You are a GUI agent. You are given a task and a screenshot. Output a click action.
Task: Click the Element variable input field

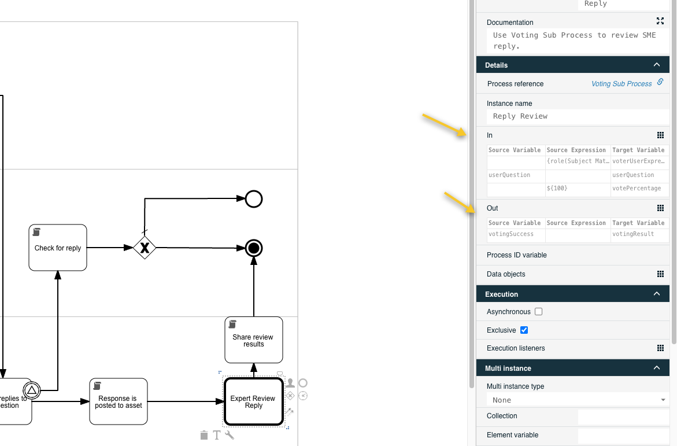623,435
